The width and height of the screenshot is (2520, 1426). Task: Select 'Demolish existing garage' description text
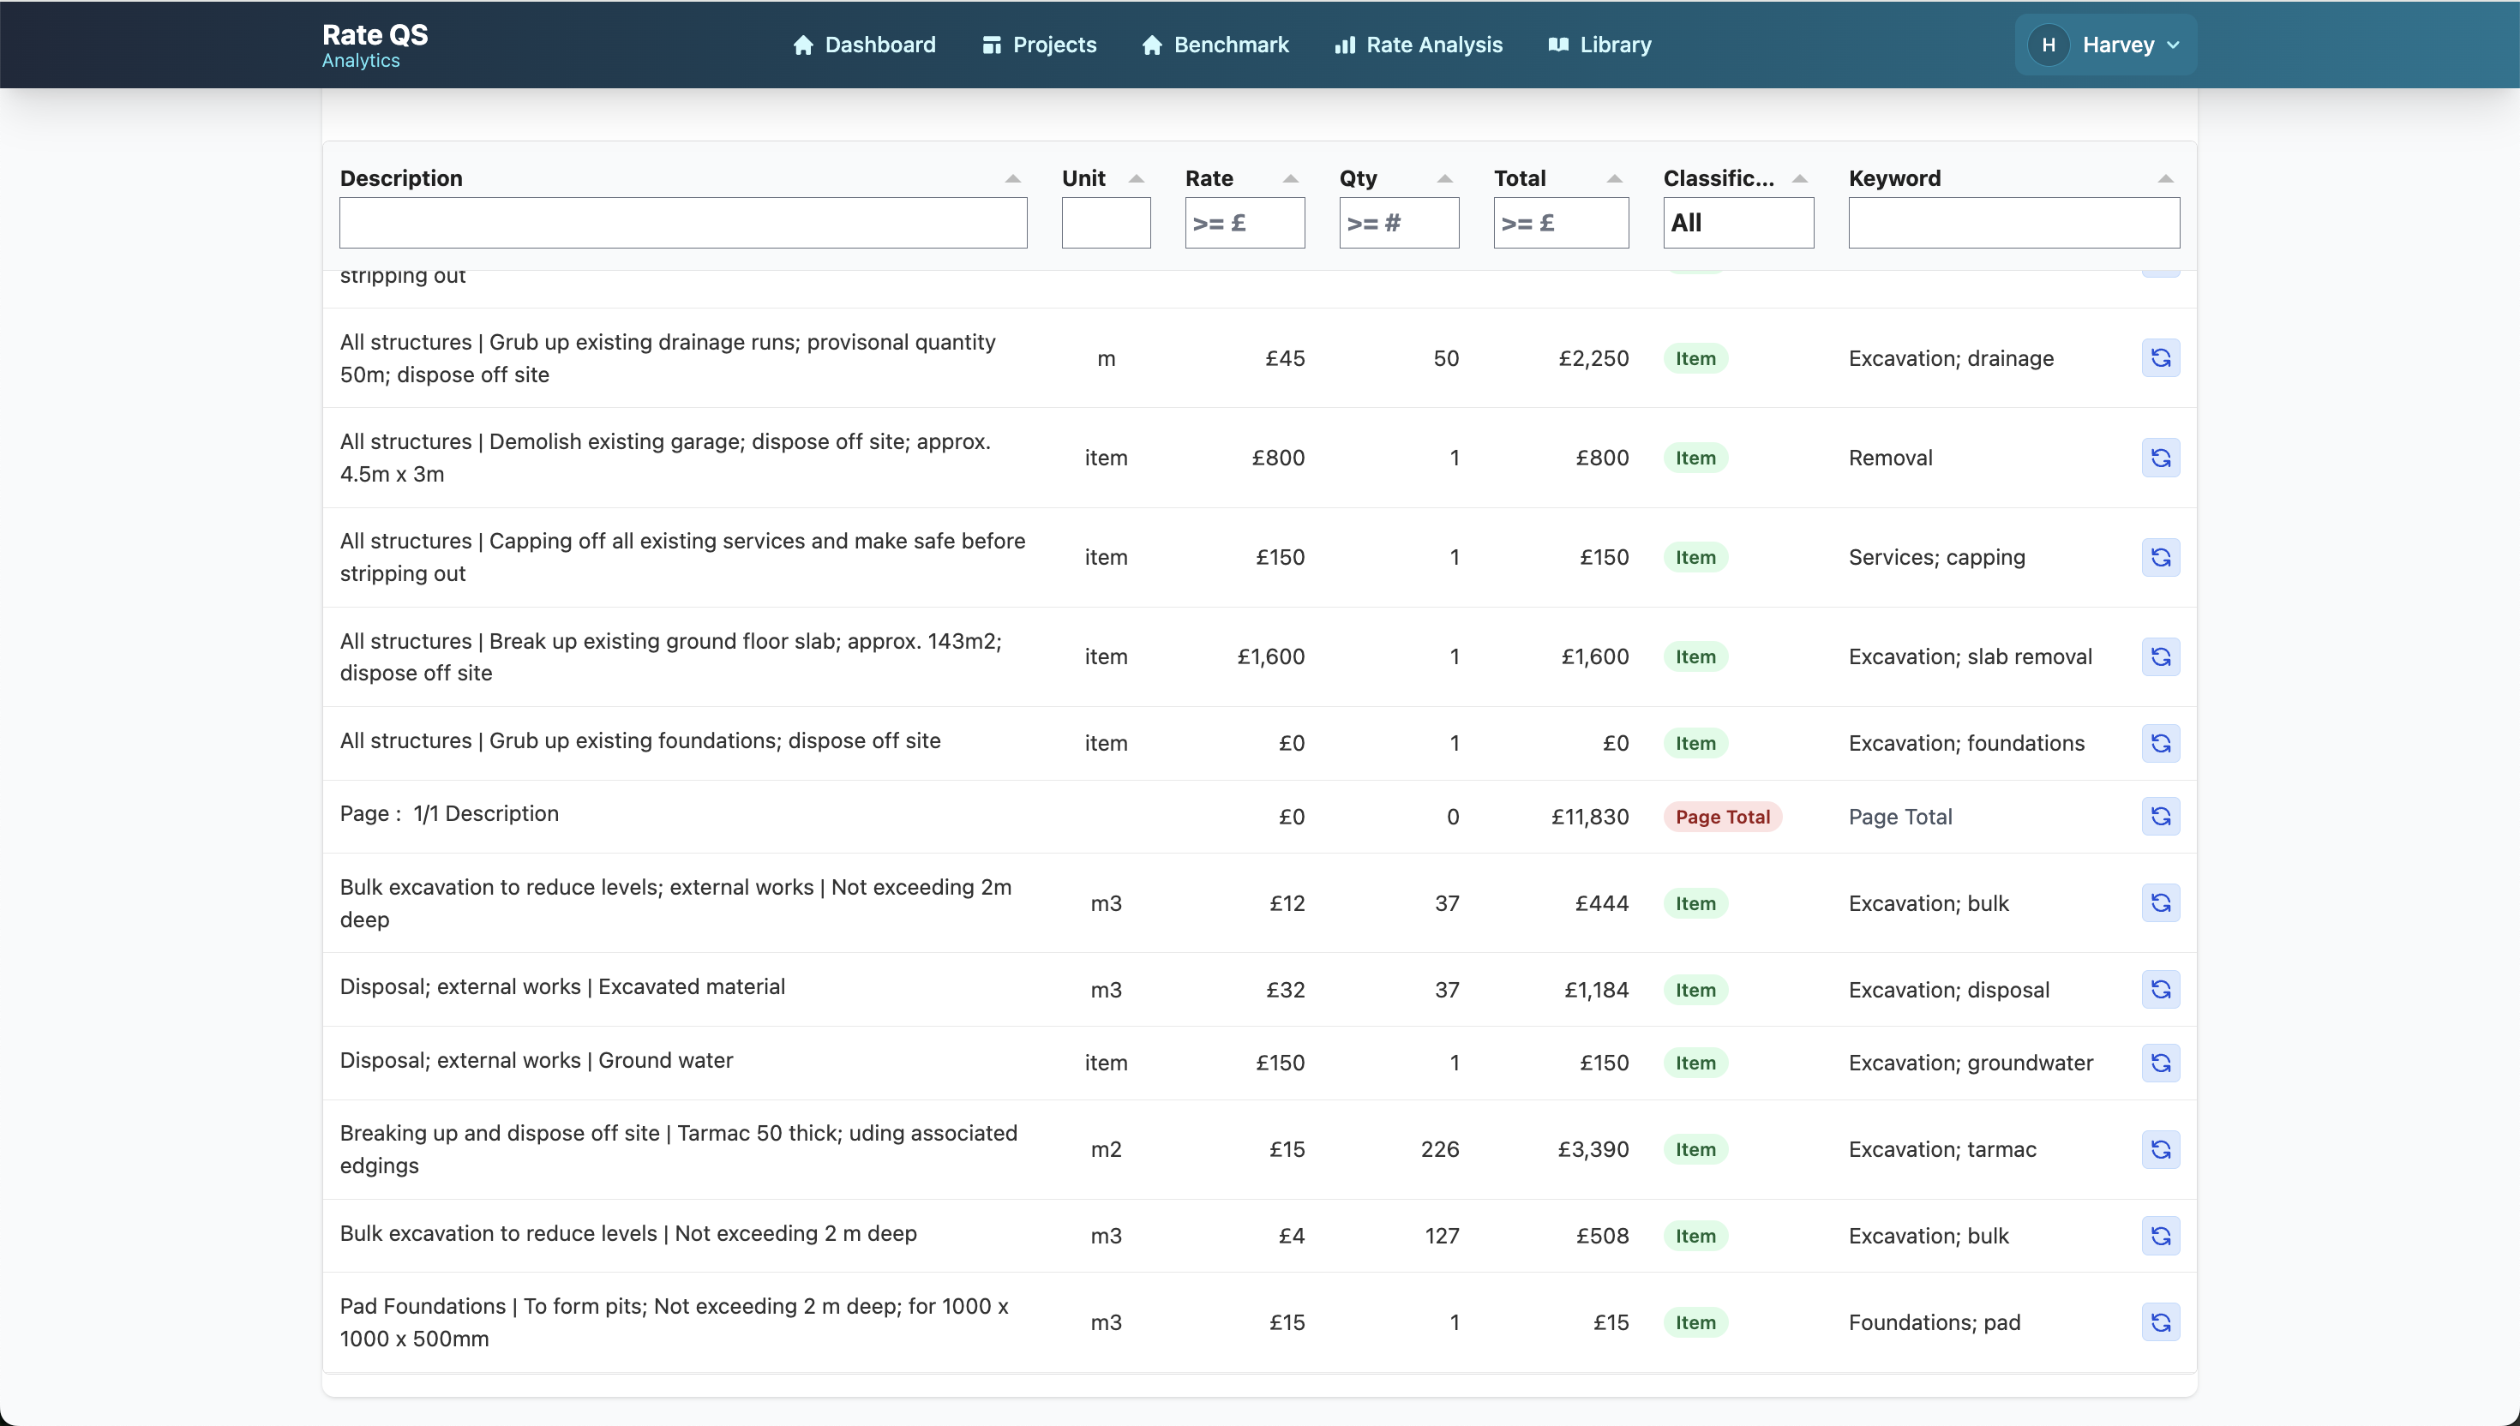click(x=665, y=458)
